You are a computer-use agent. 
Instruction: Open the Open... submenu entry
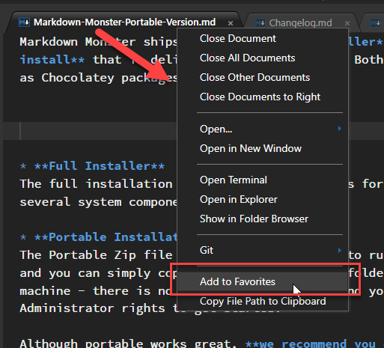263,129
